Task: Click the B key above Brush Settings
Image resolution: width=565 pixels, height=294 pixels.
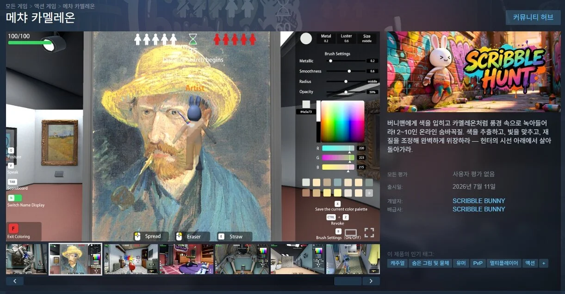Action: [338, 231]
